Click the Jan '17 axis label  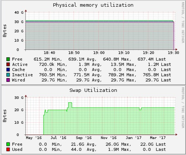134,138
